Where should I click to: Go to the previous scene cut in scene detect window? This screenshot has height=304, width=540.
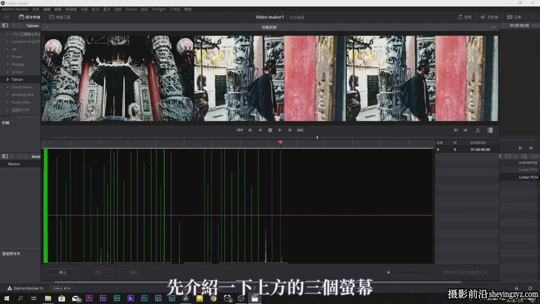pyautogui.click(x=465, y=130)
